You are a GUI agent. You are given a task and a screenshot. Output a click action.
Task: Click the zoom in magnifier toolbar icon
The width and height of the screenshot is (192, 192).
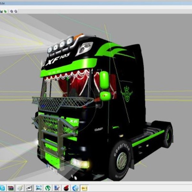click(x=12, y=12)
